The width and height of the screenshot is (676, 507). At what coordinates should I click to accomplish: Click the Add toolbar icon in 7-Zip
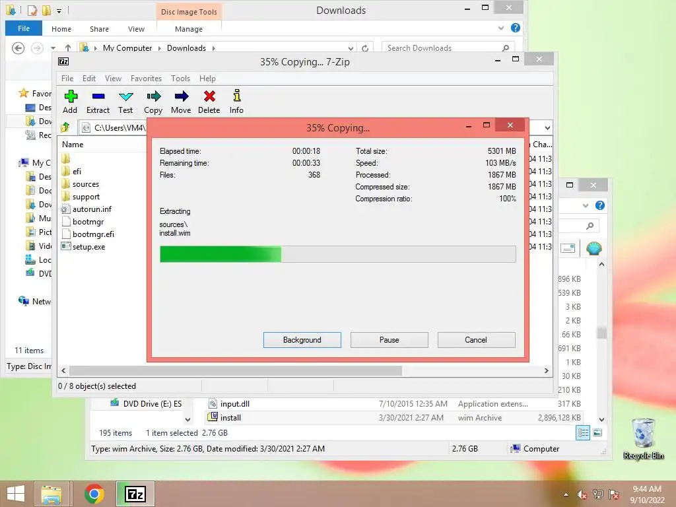coord(70,102)
